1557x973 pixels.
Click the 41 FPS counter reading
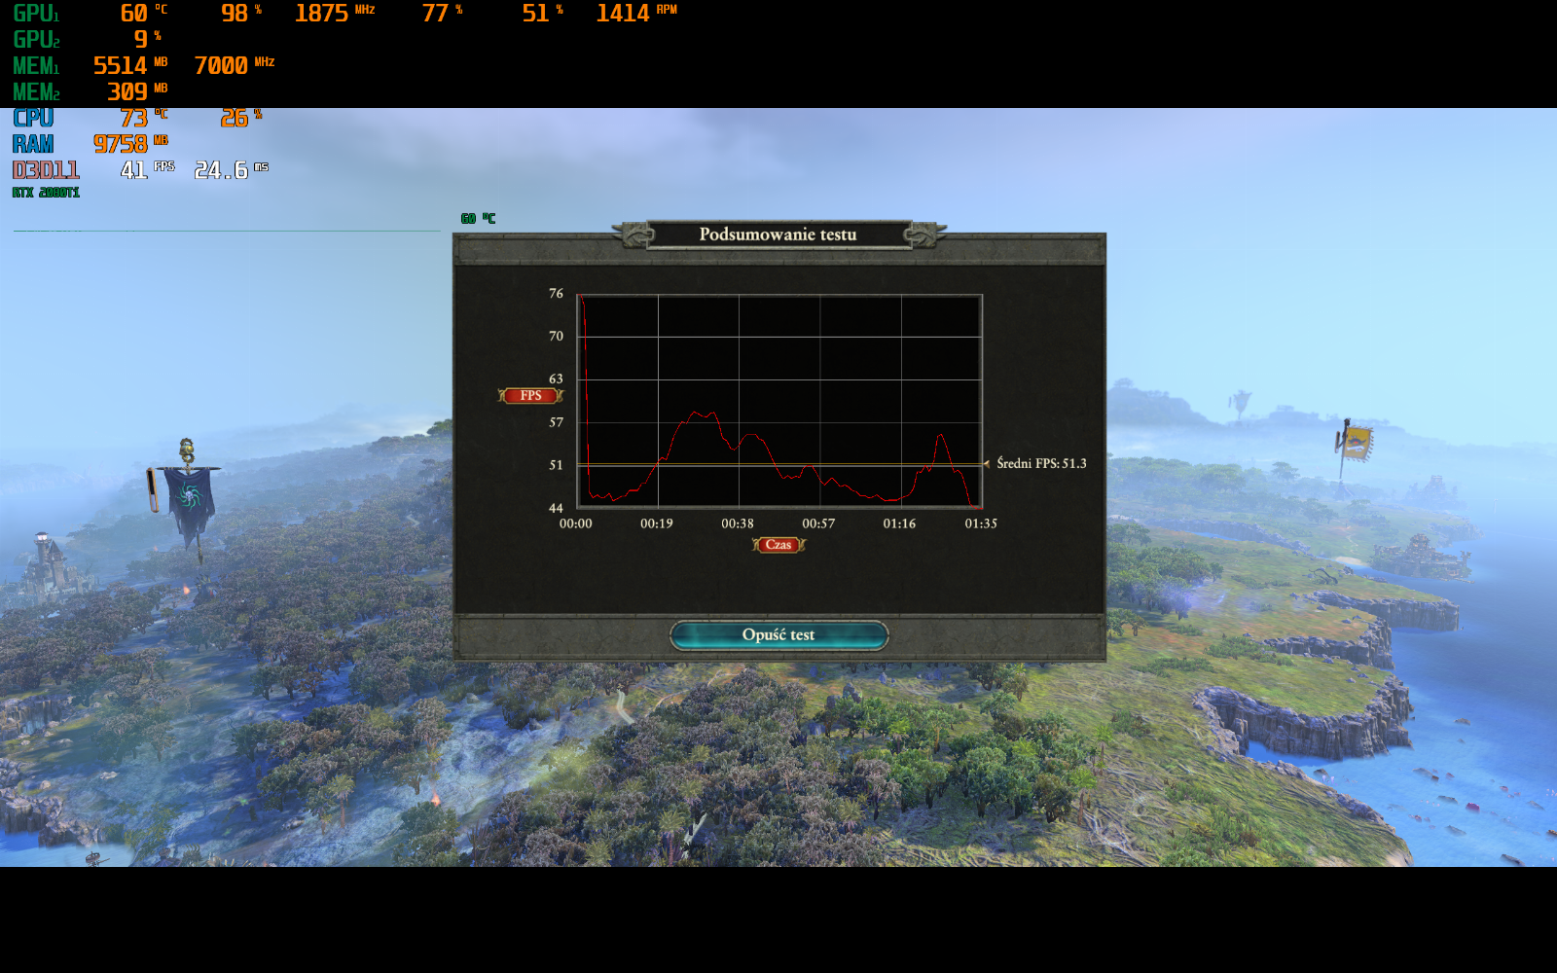pos(147,170)
